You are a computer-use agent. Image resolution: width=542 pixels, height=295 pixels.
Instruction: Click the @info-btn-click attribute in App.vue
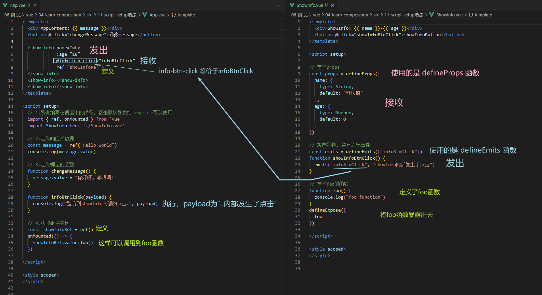(x=76, y=61)
